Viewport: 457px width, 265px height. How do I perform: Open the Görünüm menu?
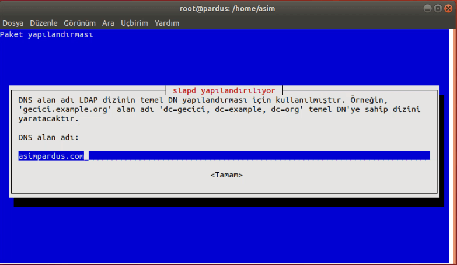click(79, 23)
